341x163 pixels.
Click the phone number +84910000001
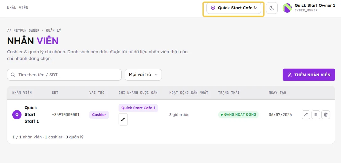coord(66,115)
